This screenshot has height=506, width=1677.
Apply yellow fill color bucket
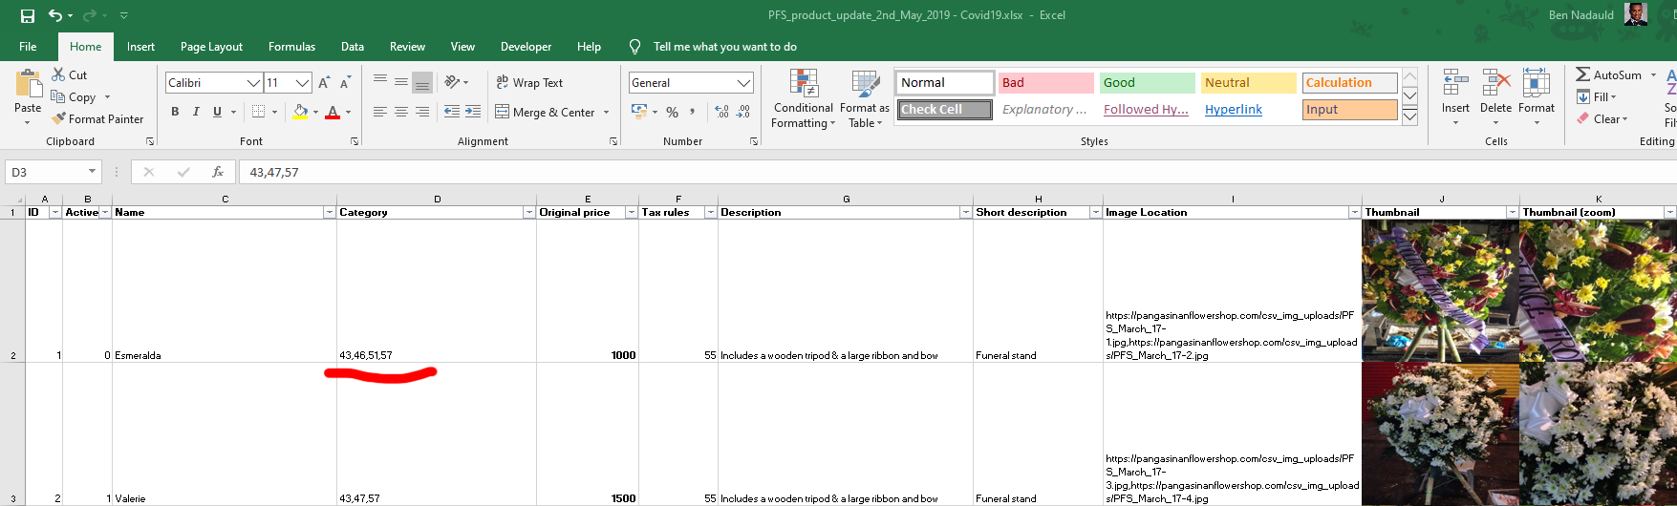tap(300, 112)
